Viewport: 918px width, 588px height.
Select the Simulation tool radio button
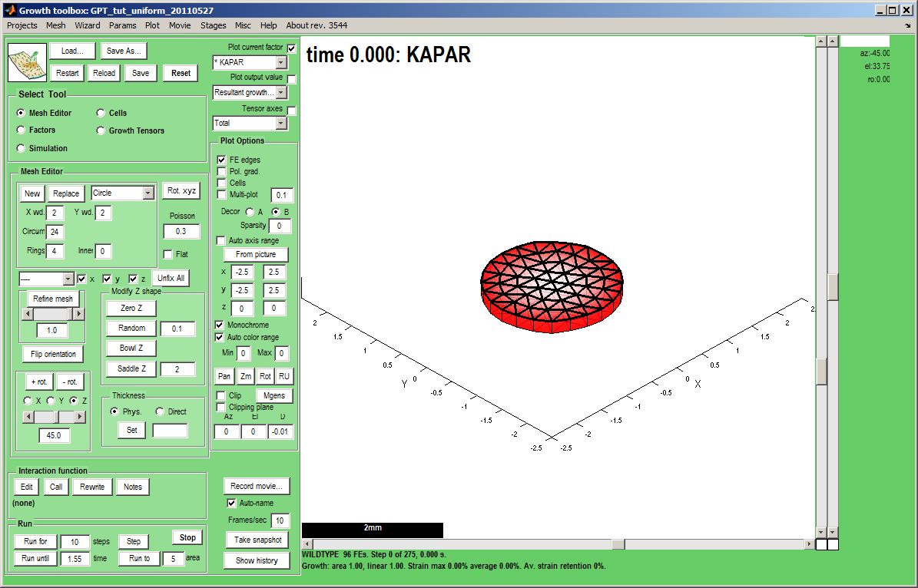[22, 148]
